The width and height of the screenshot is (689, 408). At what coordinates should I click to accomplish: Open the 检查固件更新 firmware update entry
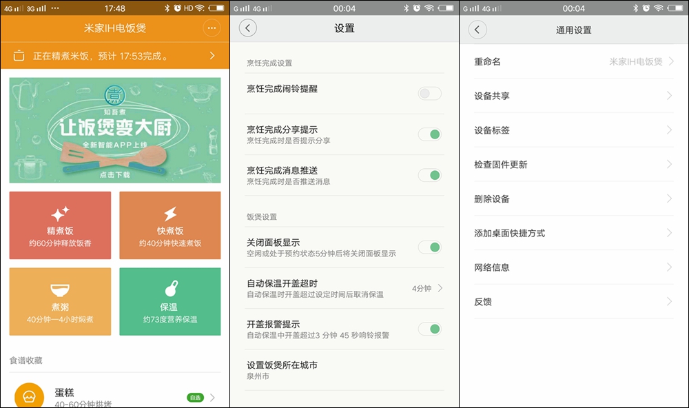pos(574,164)
